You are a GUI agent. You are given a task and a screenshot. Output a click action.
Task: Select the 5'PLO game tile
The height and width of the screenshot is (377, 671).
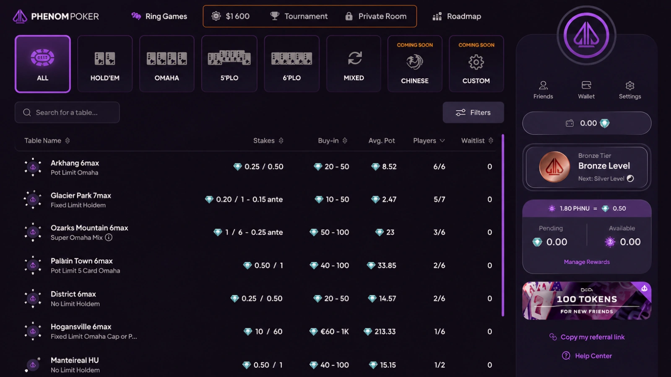pyautogui.click(x=229, y=64)
